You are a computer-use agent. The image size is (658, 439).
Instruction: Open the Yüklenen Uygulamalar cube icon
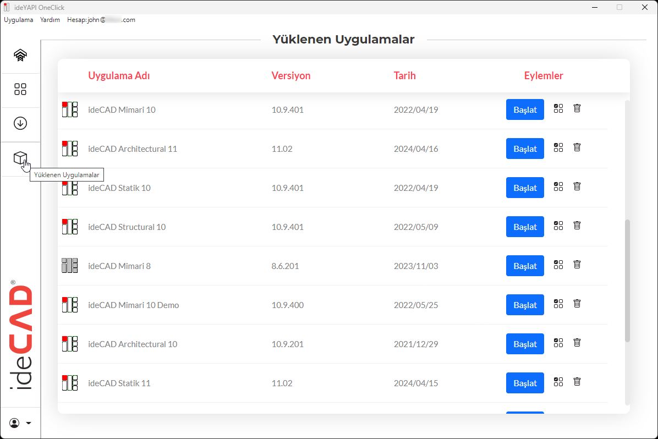[20, 158]
